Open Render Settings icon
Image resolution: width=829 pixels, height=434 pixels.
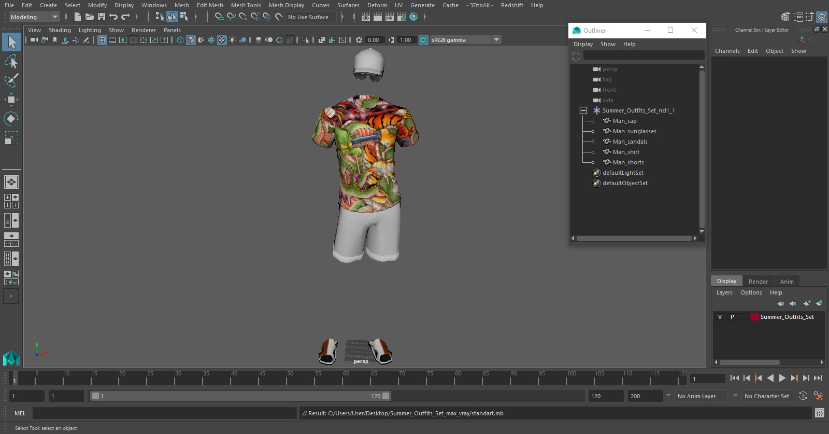402,17
